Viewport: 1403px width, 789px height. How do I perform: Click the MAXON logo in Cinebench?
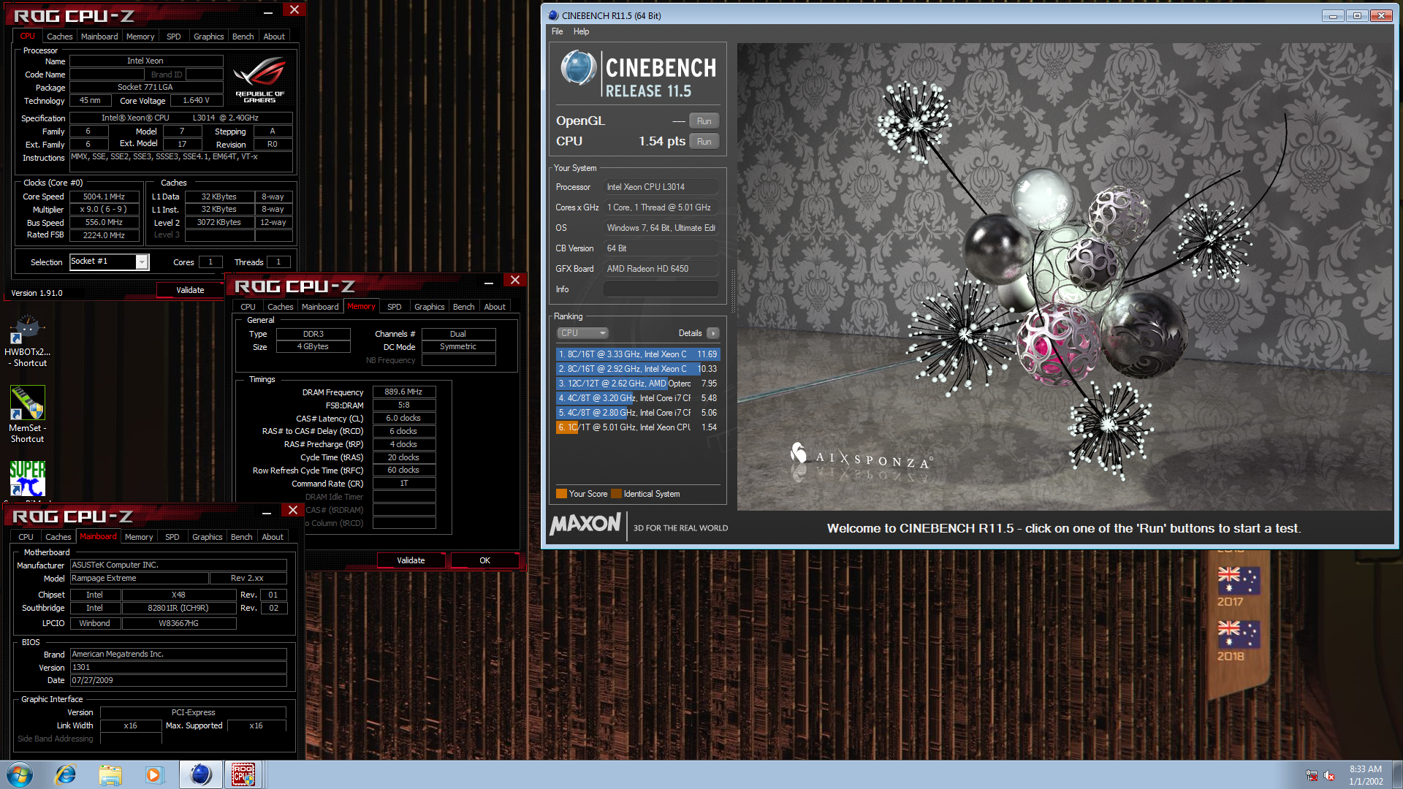pyautogui.click(x=585, y=524)
